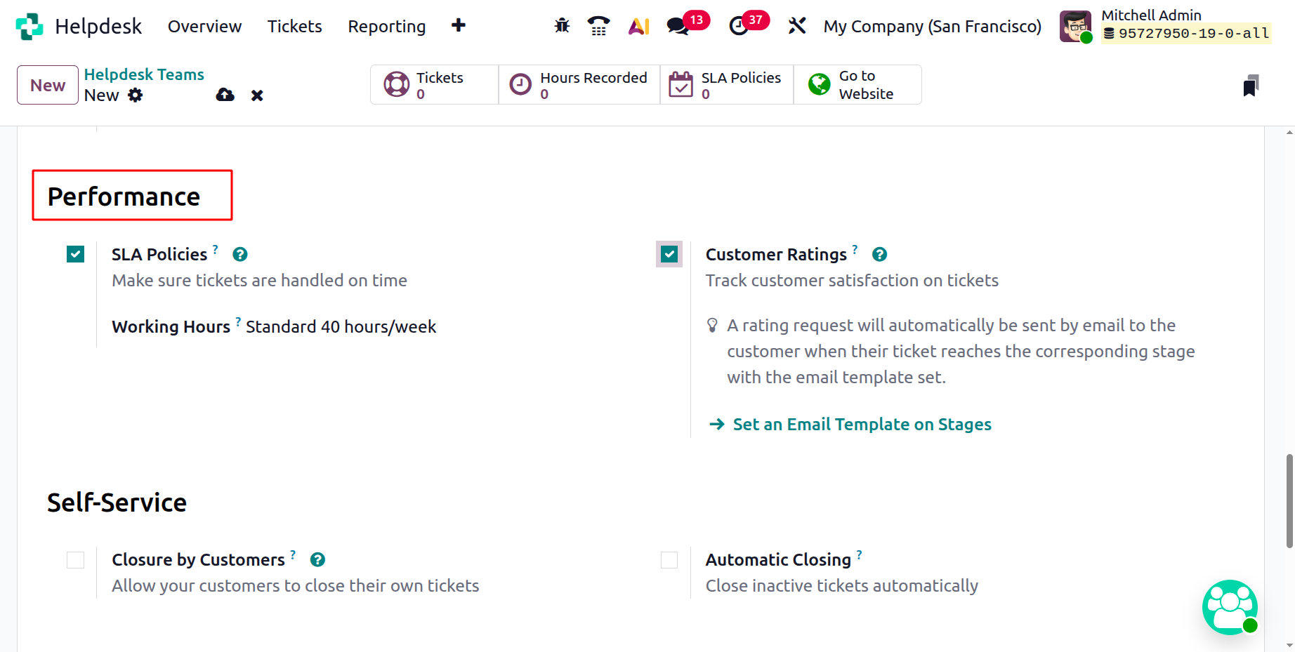Open the activities clock icon
This screenshot has height=652, width=1295.
[x=739, y=26]
